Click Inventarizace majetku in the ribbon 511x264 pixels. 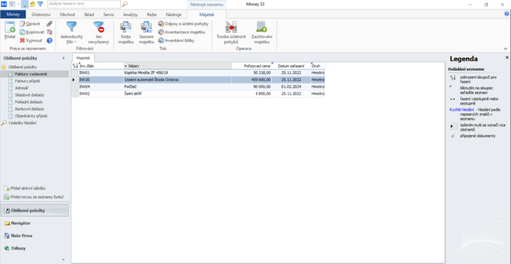pyautogui.click(x=181, y=32)
